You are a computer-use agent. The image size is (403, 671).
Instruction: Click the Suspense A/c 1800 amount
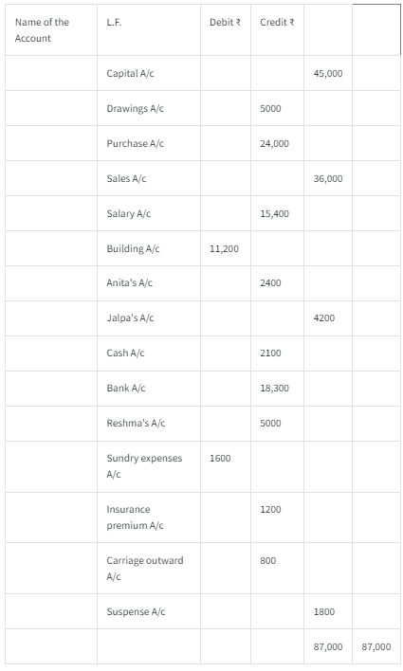pos(323,612)
